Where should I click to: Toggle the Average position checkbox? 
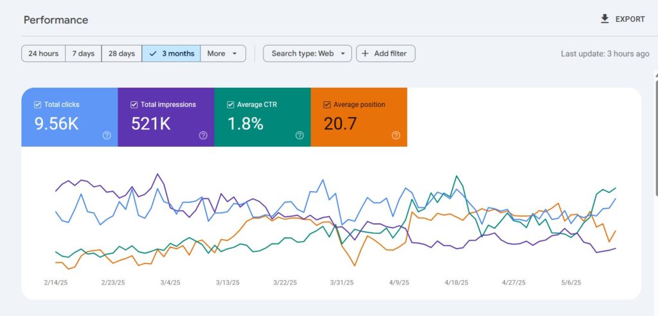326,104
